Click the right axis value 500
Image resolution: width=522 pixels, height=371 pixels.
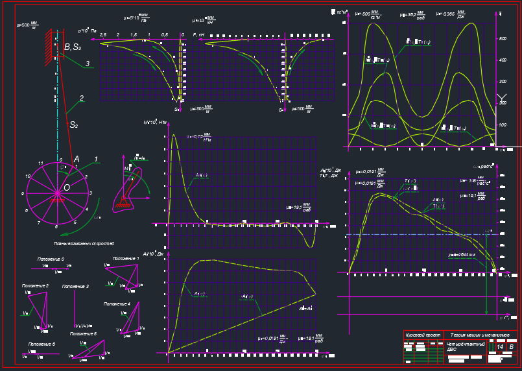click(503, 39)
